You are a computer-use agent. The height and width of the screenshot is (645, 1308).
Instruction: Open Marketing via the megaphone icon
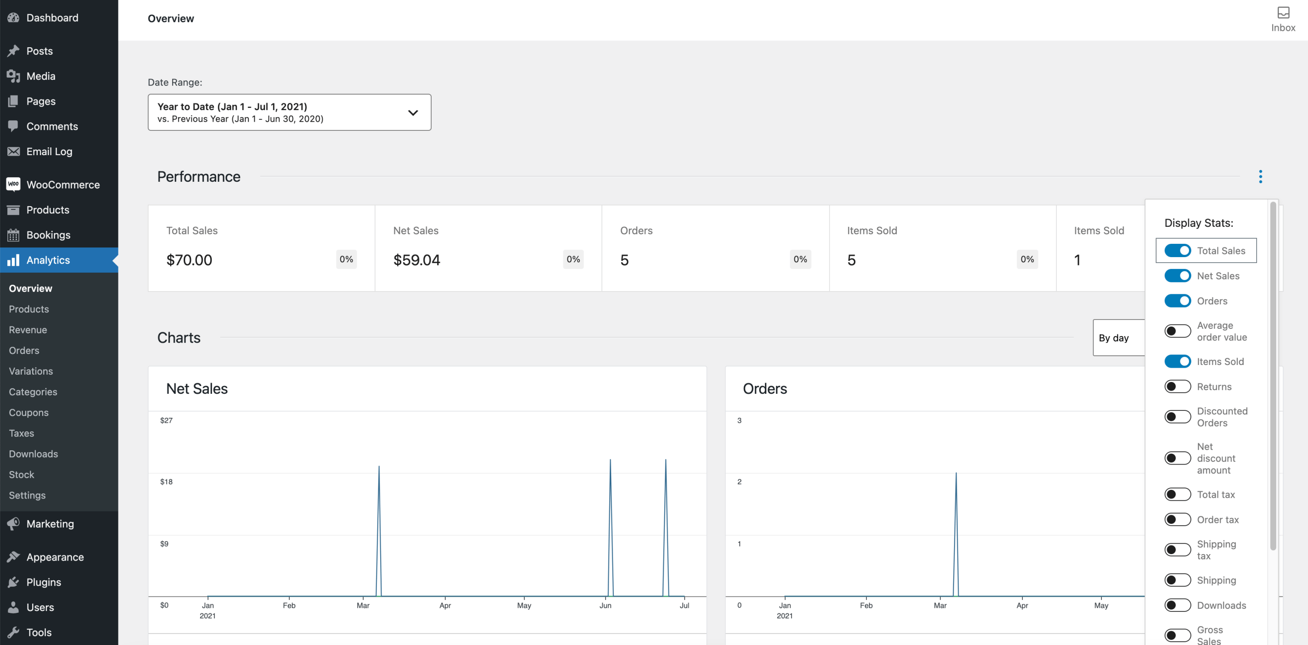click(13, 524)
